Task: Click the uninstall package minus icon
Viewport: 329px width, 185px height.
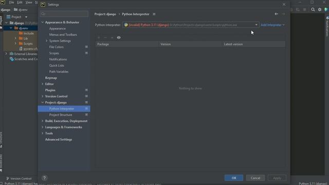Action: [x=105, y=38]
